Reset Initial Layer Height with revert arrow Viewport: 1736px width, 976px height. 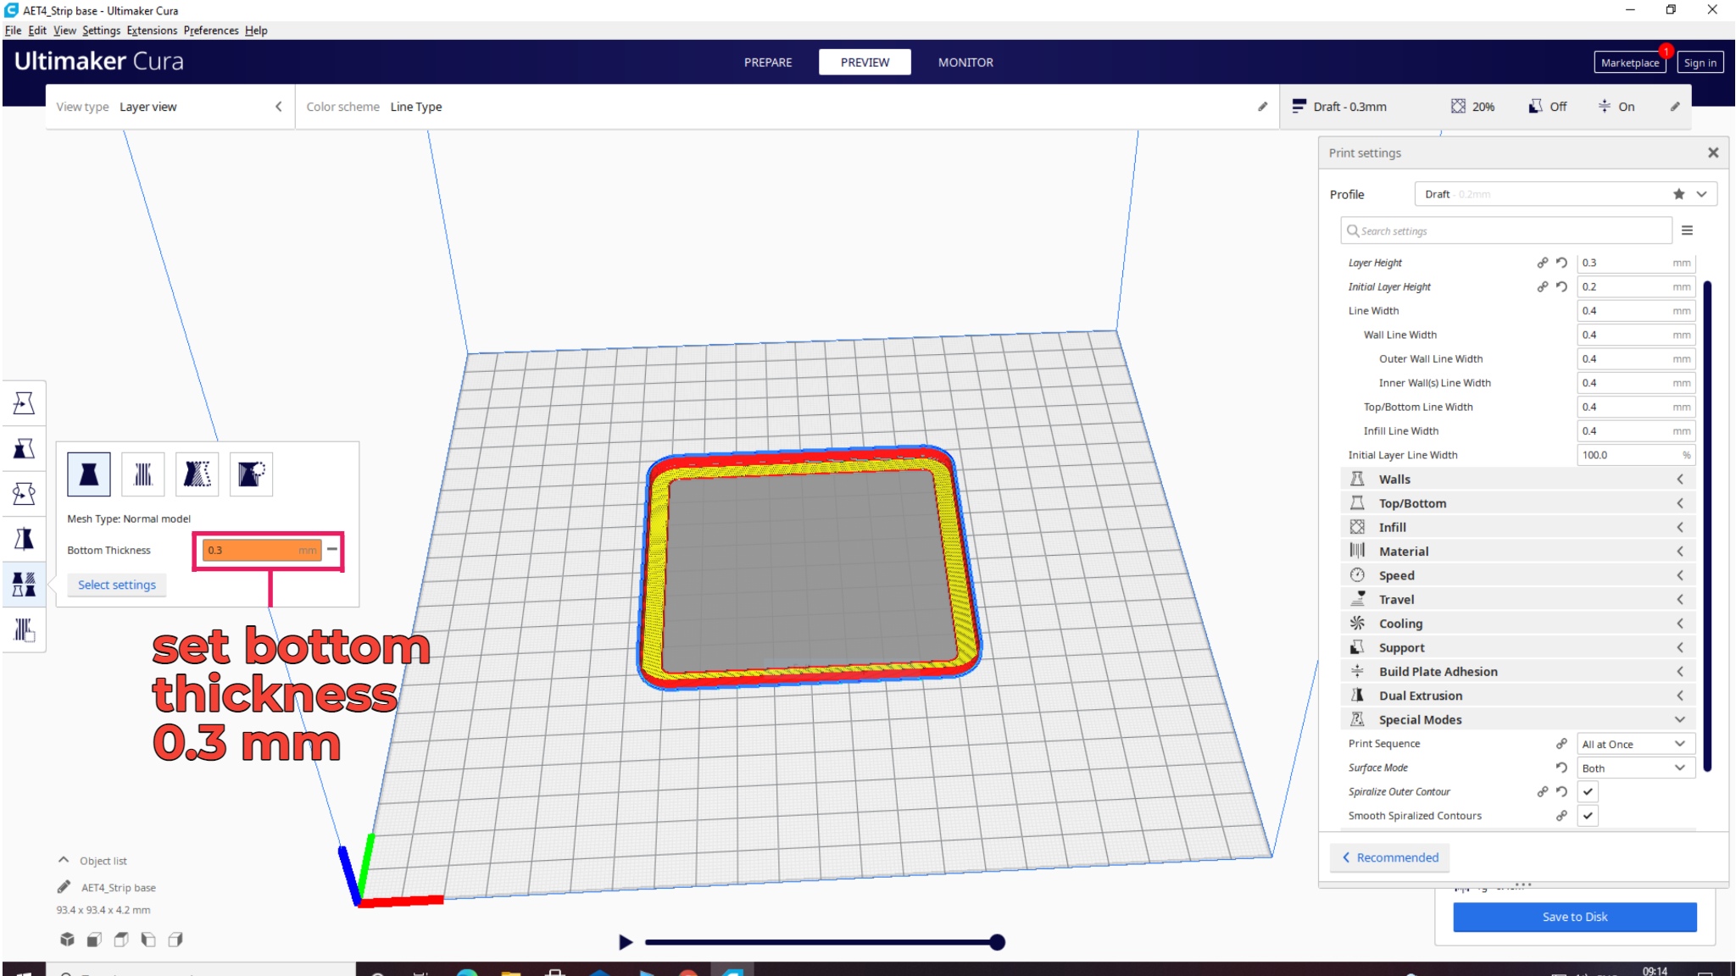click(x=1561, y=286)
